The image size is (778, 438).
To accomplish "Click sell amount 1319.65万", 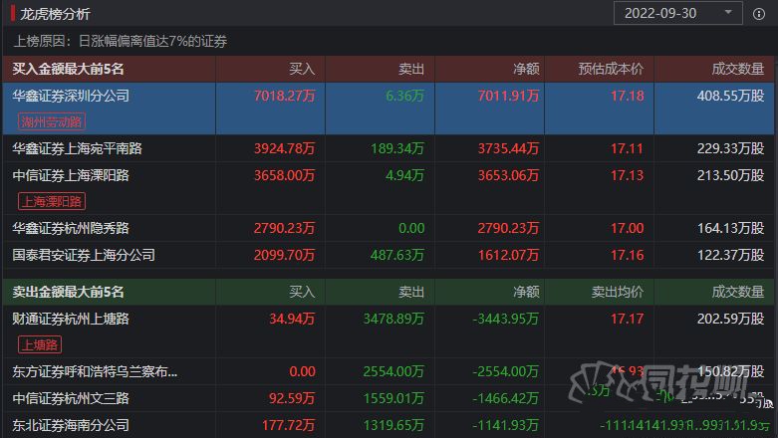I will [393, 425].
